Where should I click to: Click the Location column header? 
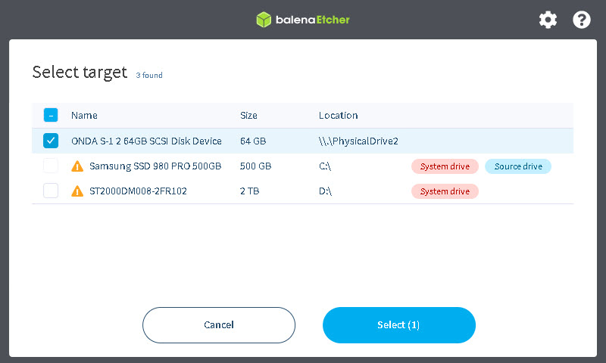[338, 116]
